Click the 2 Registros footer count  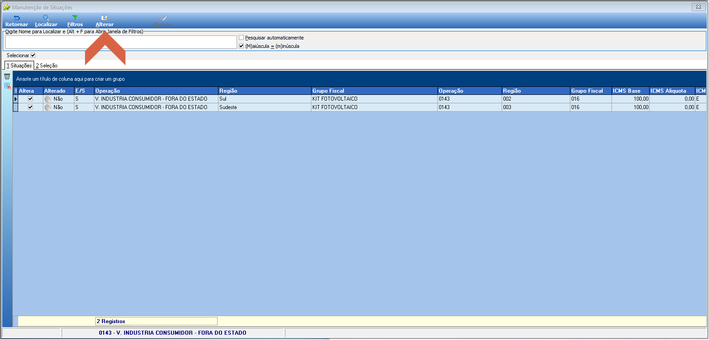click(156, 321)
